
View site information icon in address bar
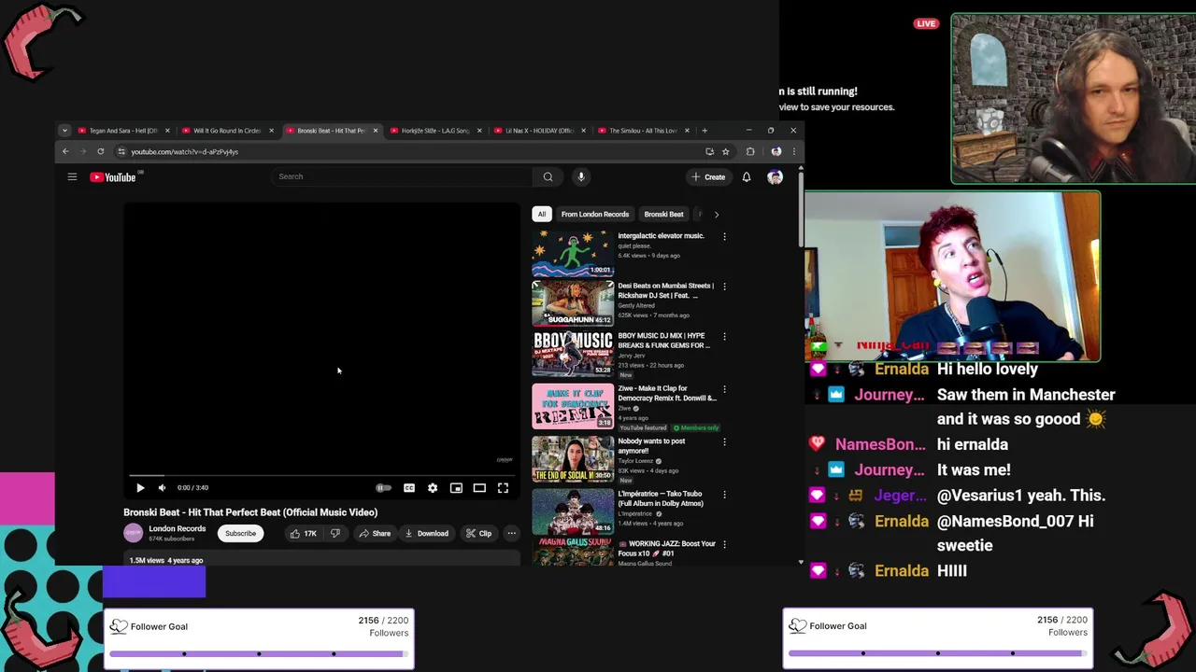click(x=121, y=151)
